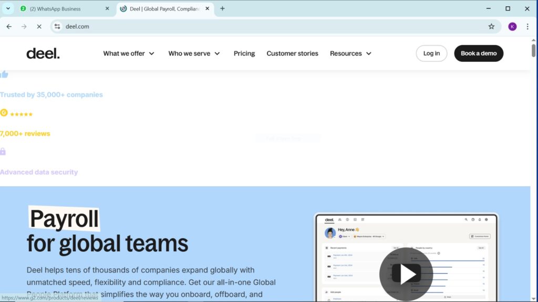
Task: Click Advanced data security text
Action: 39,172
